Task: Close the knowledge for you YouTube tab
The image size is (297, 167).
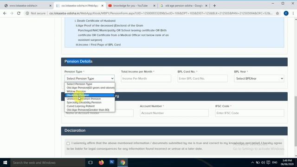Action: click(154, 6)
